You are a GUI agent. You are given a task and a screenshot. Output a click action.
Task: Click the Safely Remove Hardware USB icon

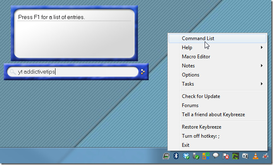tap(196, 156)
